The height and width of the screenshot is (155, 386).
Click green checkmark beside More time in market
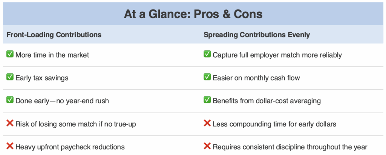tap(10, 54)
